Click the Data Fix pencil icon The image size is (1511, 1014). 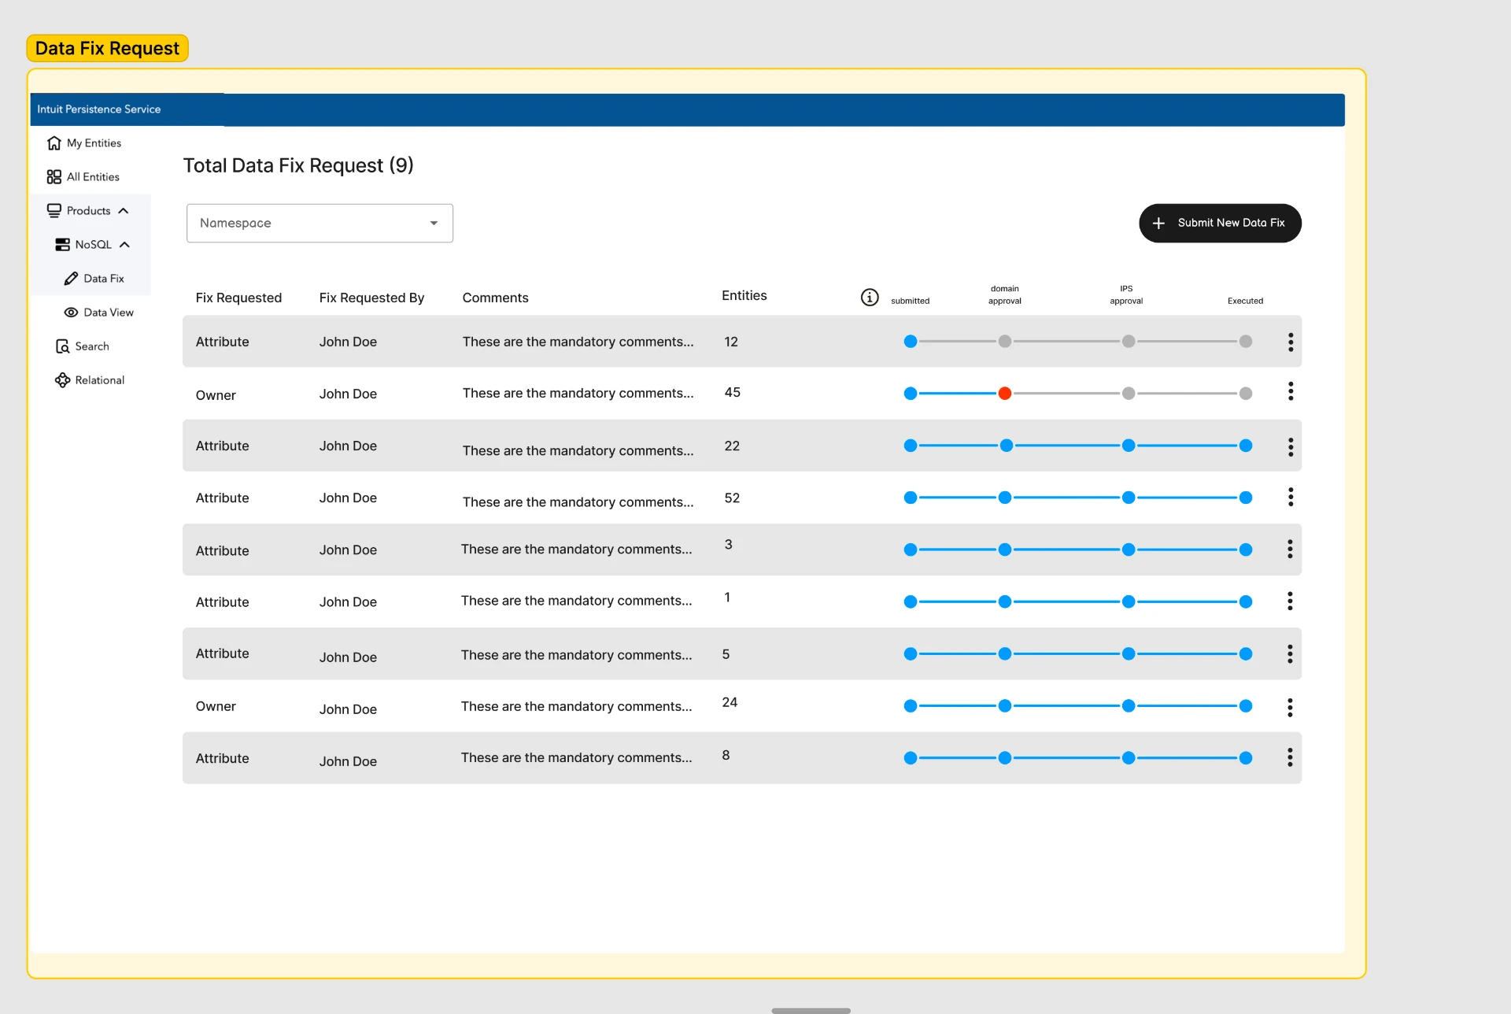pyautogui.click(x=71, y=279)
